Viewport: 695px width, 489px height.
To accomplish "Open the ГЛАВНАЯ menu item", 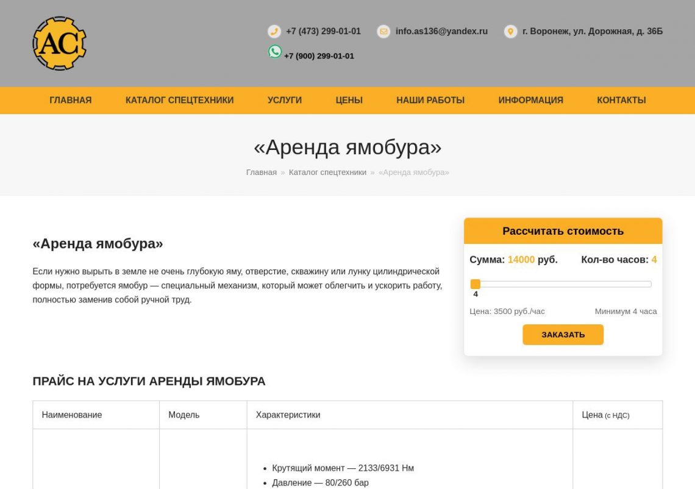I will [x=71, y=100].
